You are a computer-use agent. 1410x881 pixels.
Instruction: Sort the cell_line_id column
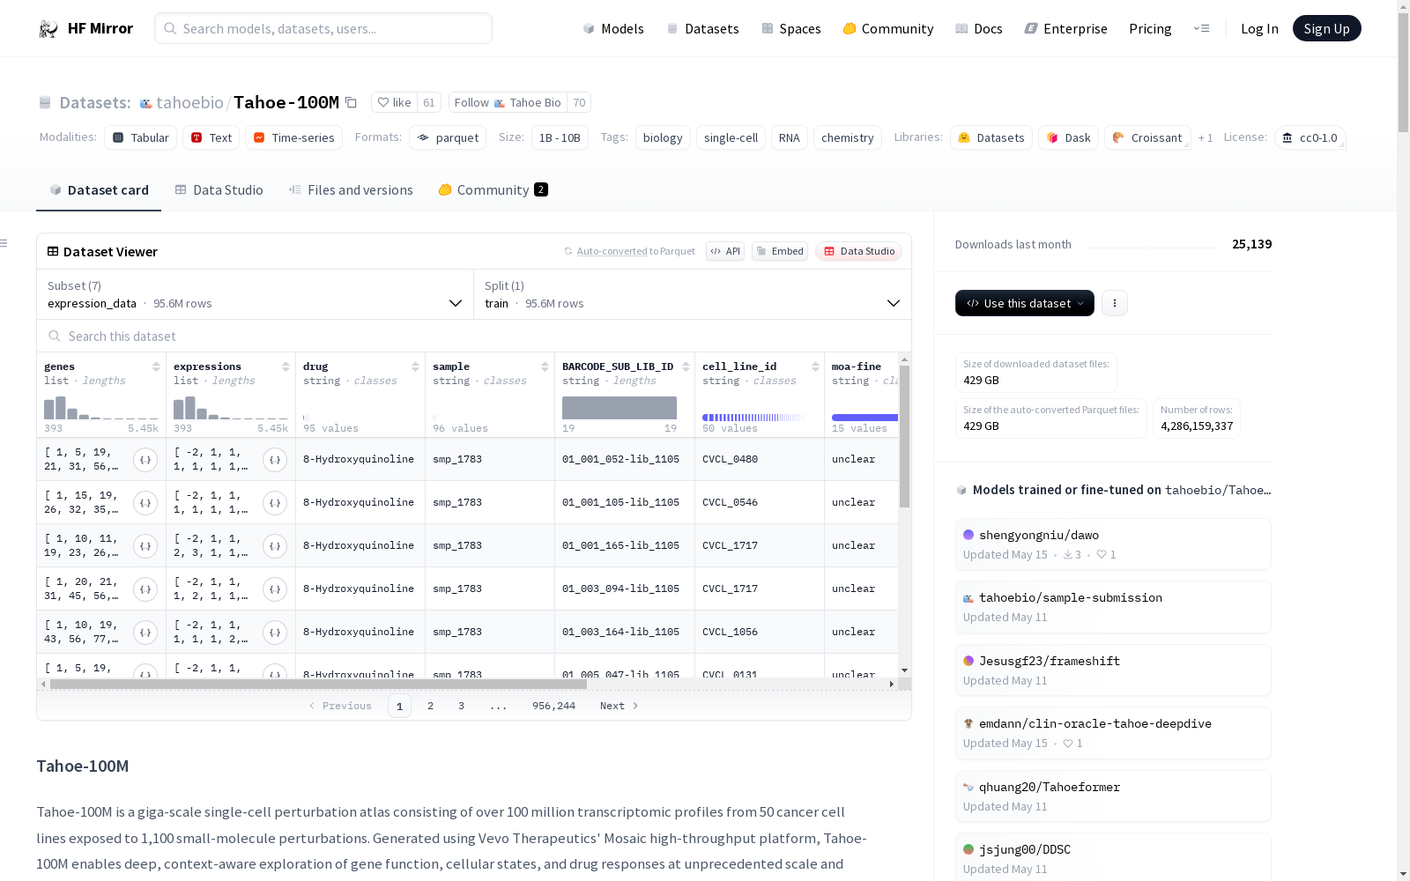point(815,366)
